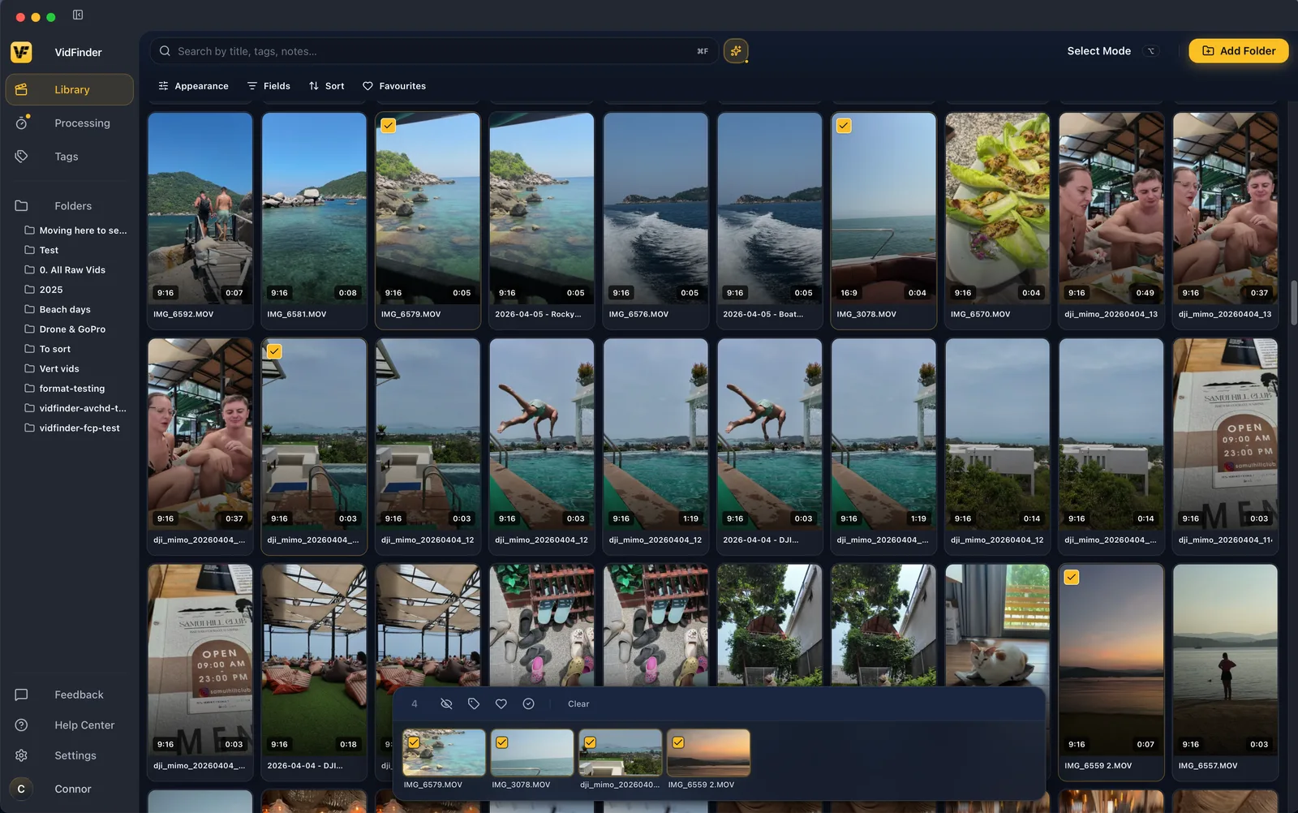Open the IMG_6592.MOV thumbnail
Image resolution: width=1298 pixels, height=813 pixels.
[x=200, y=209]
